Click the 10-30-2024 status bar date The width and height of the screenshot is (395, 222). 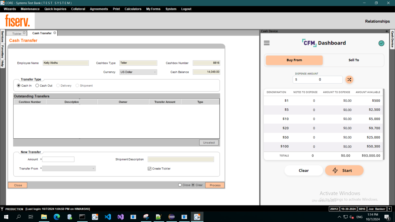(x=349, y=209)
